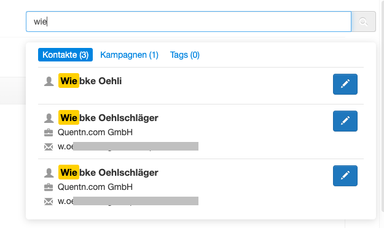Click briefcase icon in bottom contact
Image resolution: width=384 pixels, height=228 pixels.
point(49,187)
